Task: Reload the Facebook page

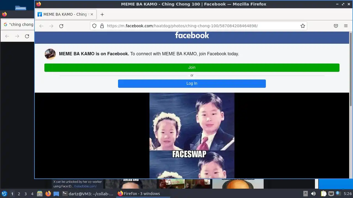Action: pyautogui.click(x=61, y=26)
